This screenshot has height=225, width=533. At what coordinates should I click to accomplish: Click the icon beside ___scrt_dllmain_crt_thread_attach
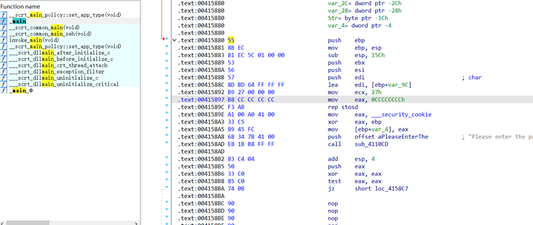click(3, 65)
